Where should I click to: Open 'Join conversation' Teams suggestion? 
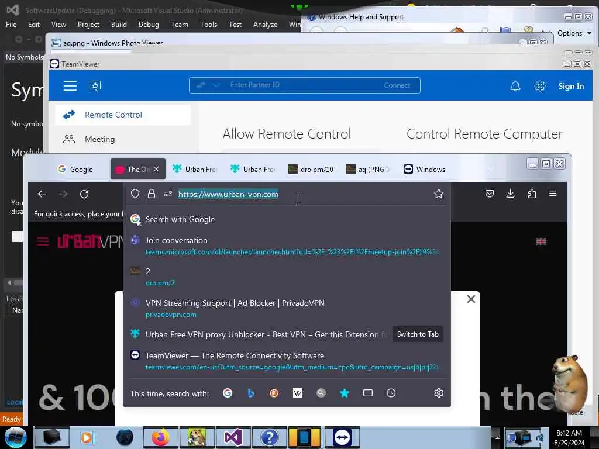[x=287, y=246]
